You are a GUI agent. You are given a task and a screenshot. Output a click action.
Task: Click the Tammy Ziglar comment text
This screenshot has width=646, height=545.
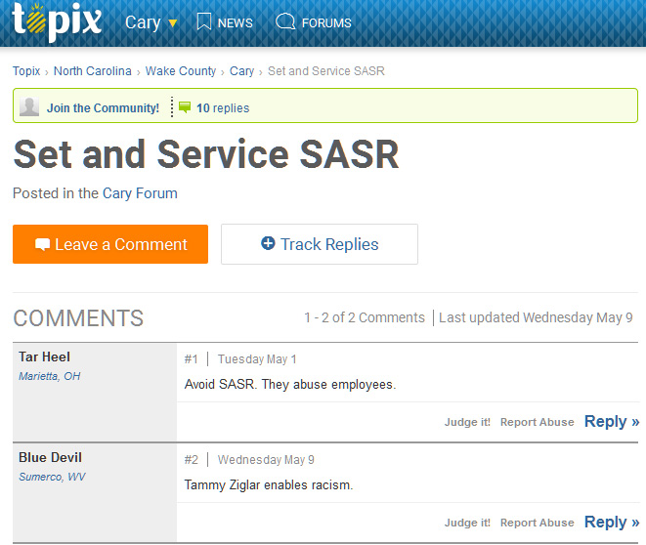click(x=269, y=484)
